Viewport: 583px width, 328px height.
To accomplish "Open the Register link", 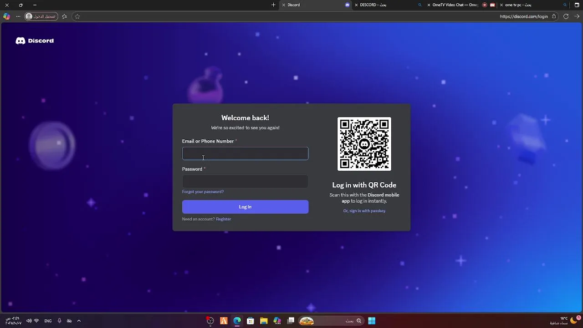I will click(223, 219).
